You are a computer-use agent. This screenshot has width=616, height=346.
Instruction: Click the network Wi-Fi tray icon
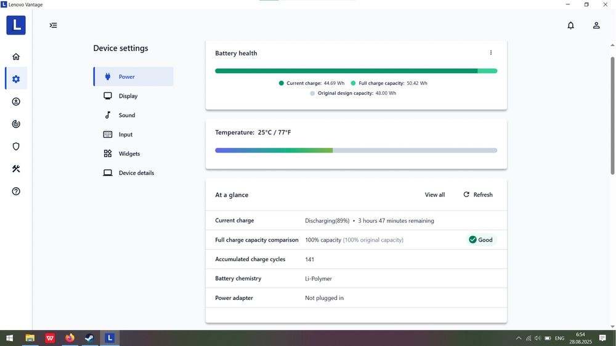pyautogui.click(x=529, y=338)
